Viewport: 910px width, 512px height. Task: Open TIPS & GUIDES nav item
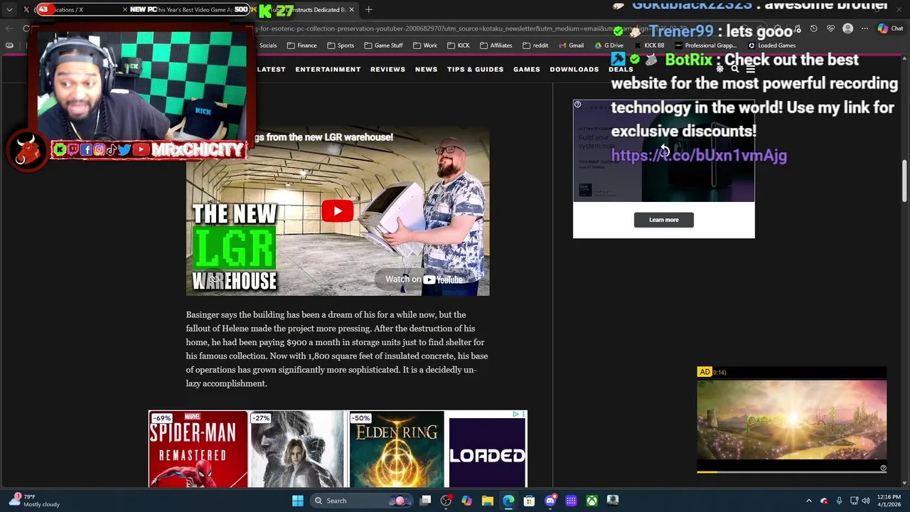(475, 69)
